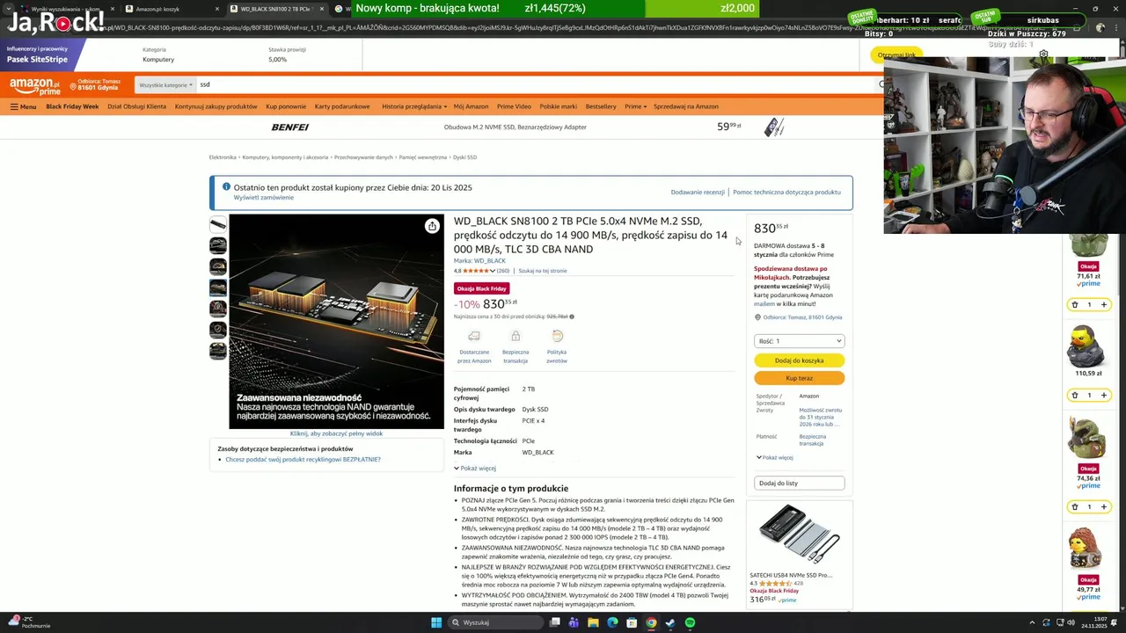Click the Windows taskbar Wyszukaj search box
Image resolution: width=1126 pixels, height=633 pixels.
point(494,622)
